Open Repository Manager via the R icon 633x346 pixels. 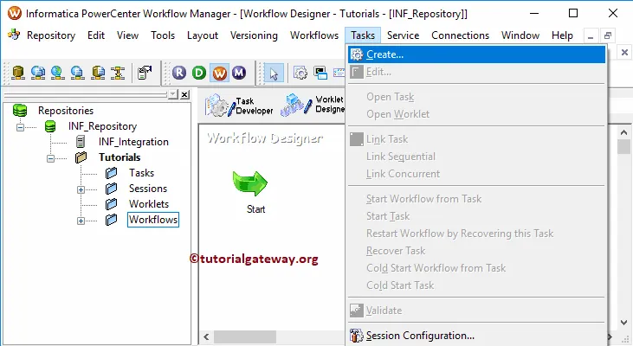click(179, 73)
